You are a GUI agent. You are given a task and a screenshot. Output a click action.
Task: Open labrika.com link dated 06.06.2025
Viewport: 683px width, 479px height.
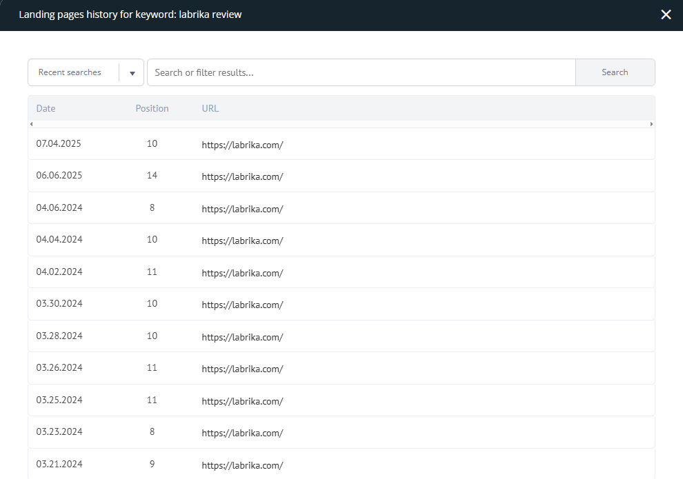pos(242,176)
